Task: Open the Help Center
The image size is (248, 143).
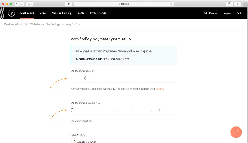Action: 210,13
